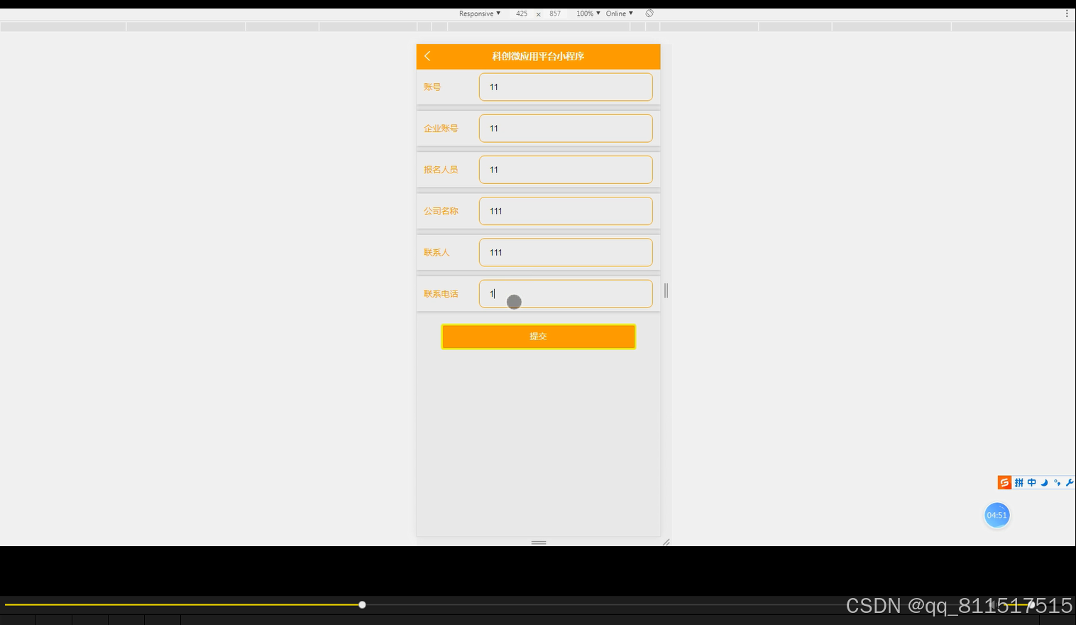Toggle the half-moon width icon
1076x625 pixels.
pyautogui.click(x=1044, y=483)
